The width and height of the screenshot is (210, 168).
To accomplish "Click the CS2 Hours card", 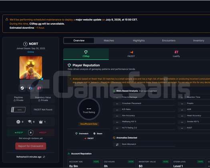I will [x=119, y=164].
